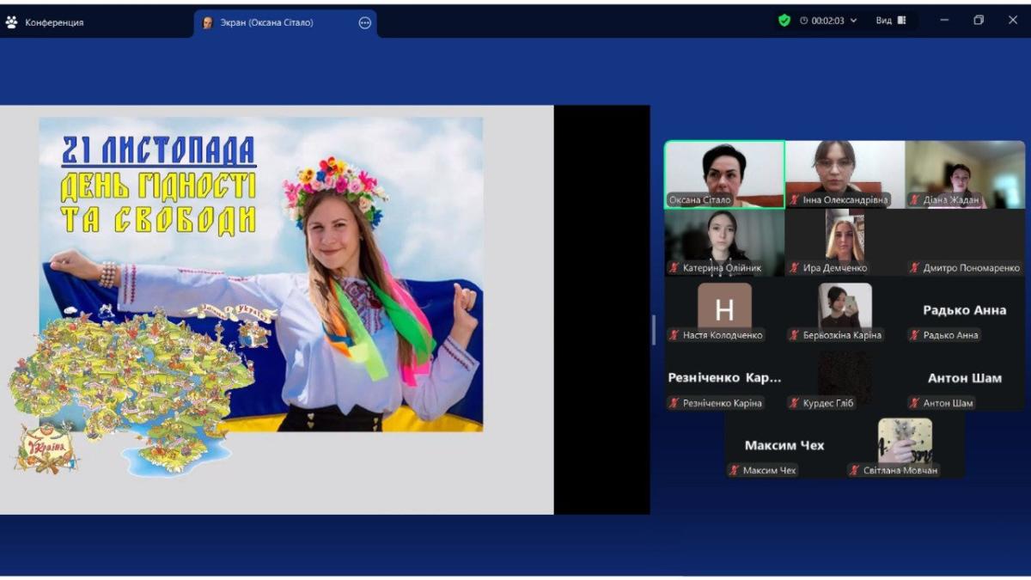This screenshot has width=1031, height=580.
Task: Click muted mic icon beside Діана Жадан
Action: tap(915, 200)
